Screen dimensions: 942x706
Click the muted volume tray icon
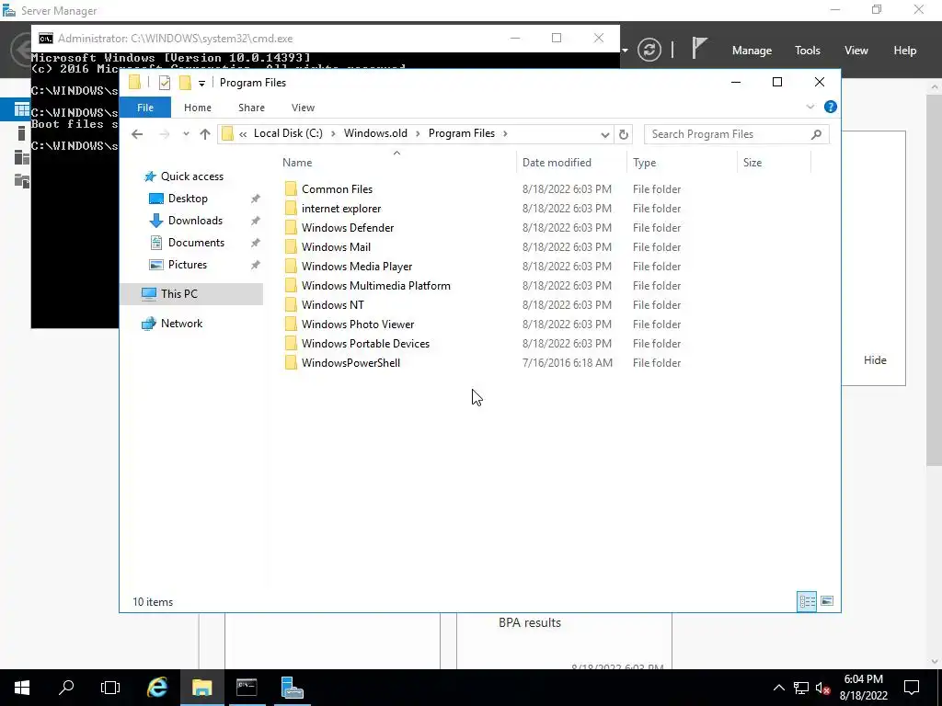point(822,688)
